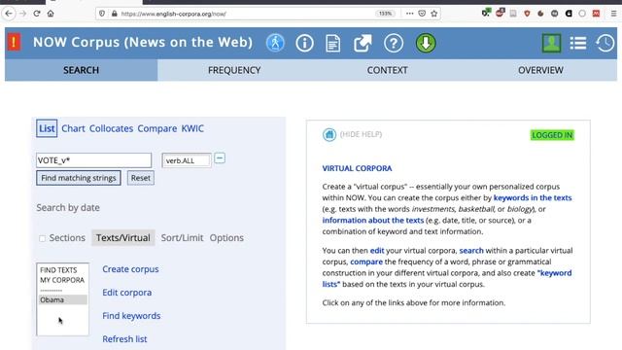Select the List search type
Image resolution: width=622 pixels, height=350 pixels.
point(47,128)
